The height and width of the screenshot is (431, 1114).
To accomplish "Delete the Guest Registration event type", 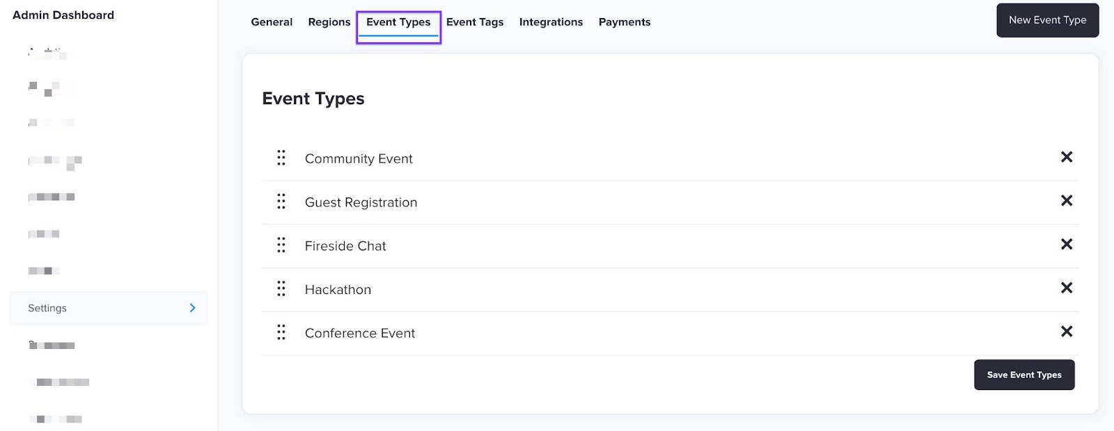I will pyautogui.click(x=1066, y=201).
